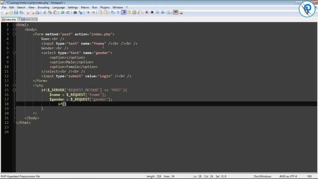This screenshot has width=318, height=179.
Task: Collapse the if block fold on line 15
Action: 14,90
